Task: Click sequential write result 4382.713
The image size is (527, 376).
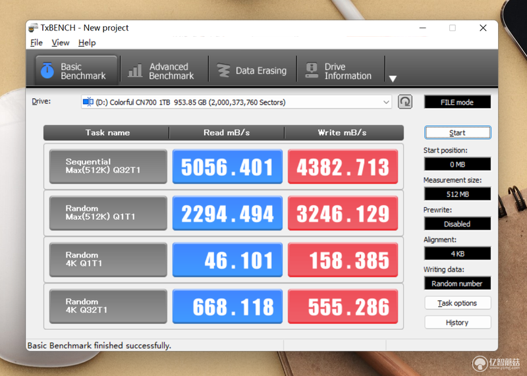Action: pos(343,167)
